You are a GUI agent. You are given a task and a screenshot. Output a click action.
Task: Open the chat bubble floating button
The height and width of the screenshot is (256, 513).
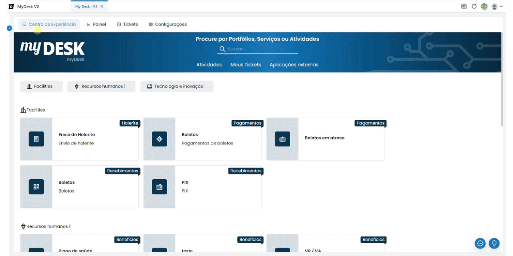(x=480, y=243)
